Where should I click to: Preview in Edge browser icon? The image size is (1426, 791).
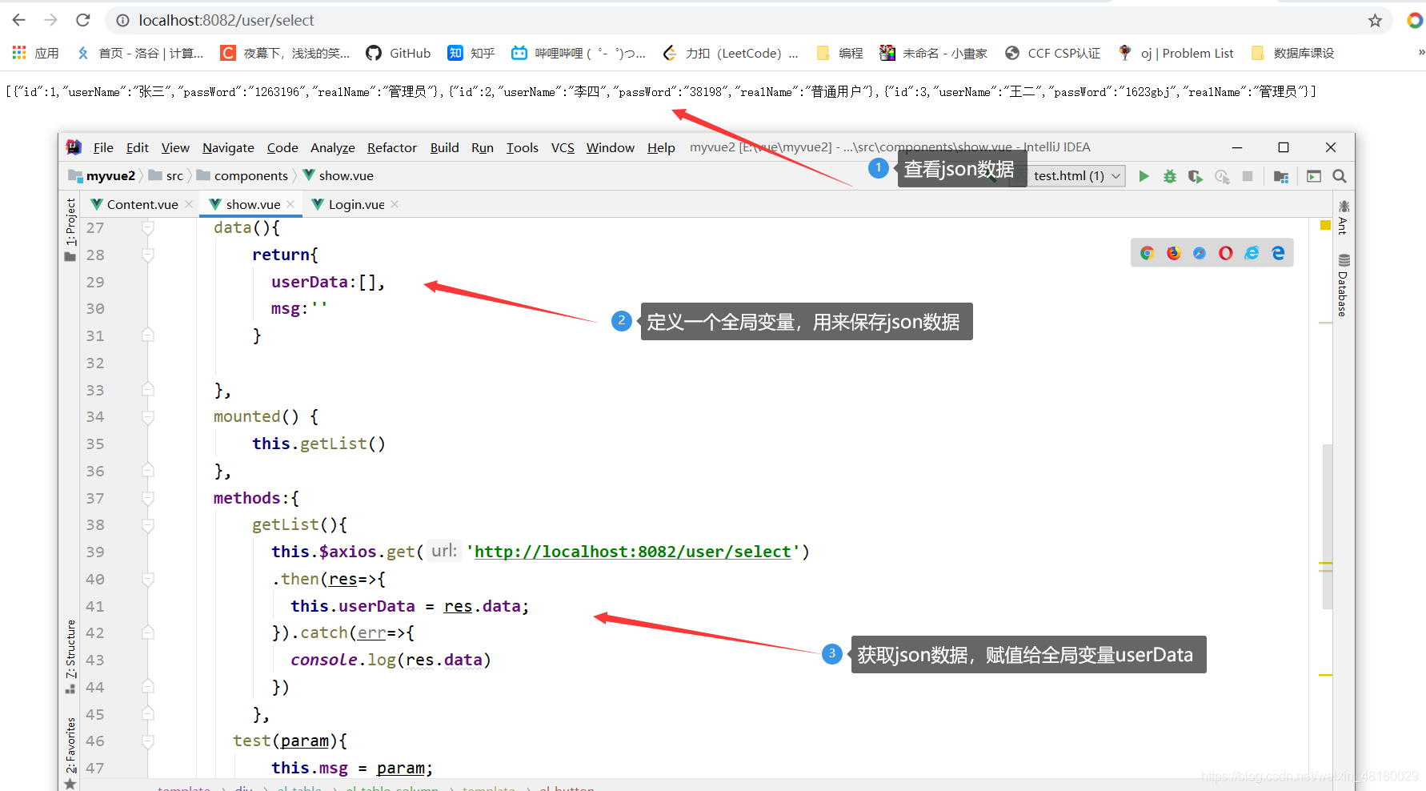tap(1278, 253)
